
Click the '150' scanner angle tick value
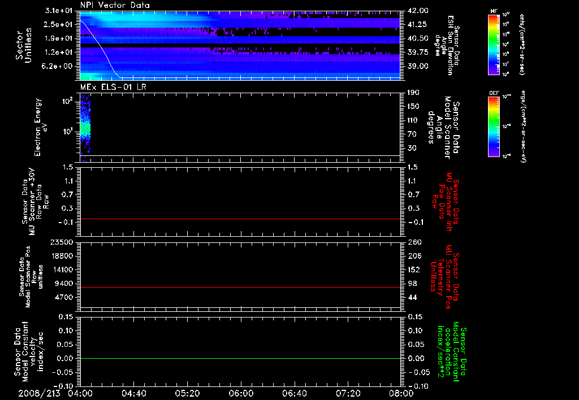click(x=413, y=106)
